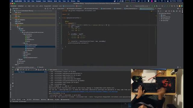
Task: Click Expand All in Project panel
Action: tap(48, 9)
